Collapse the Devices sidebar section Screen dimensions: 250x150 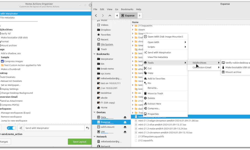pyautogui.click(x=94, y=112)
